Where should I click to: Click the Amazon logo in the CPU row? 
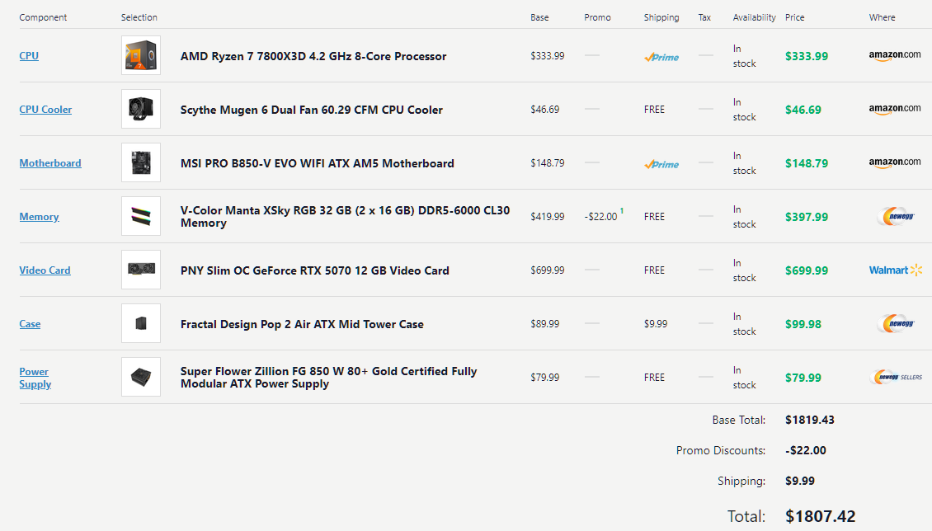coord(895,56)
